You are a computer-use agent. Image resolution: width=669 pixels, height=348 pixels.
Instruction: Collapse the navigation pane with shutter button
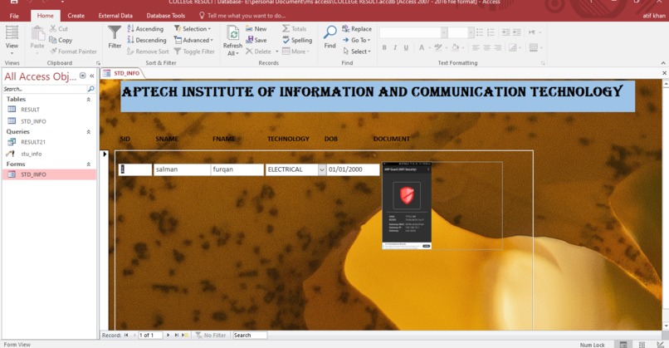(x=92, y=76)
